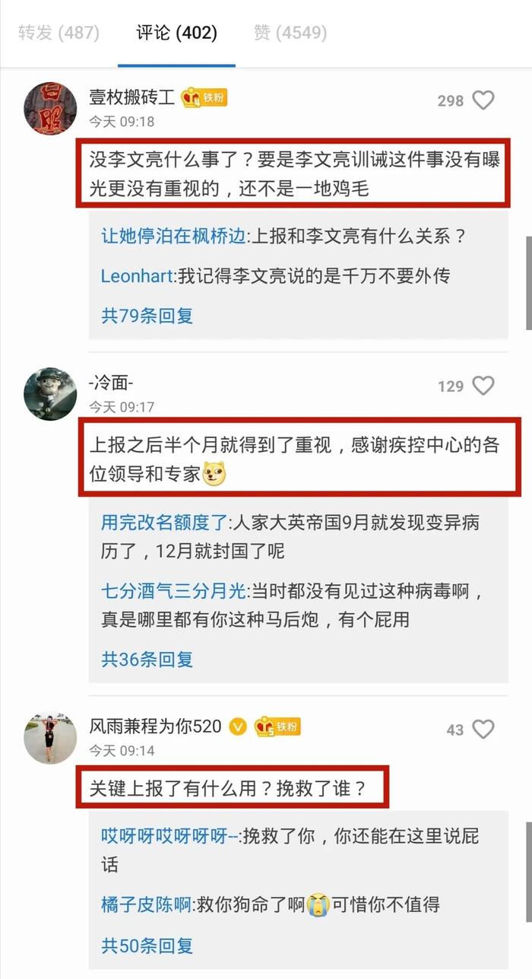This screenshot has width=532, height=979.
Task: Tap the 铁粉 badge next to 壹枚搬砖工
Action: point(204,97)
